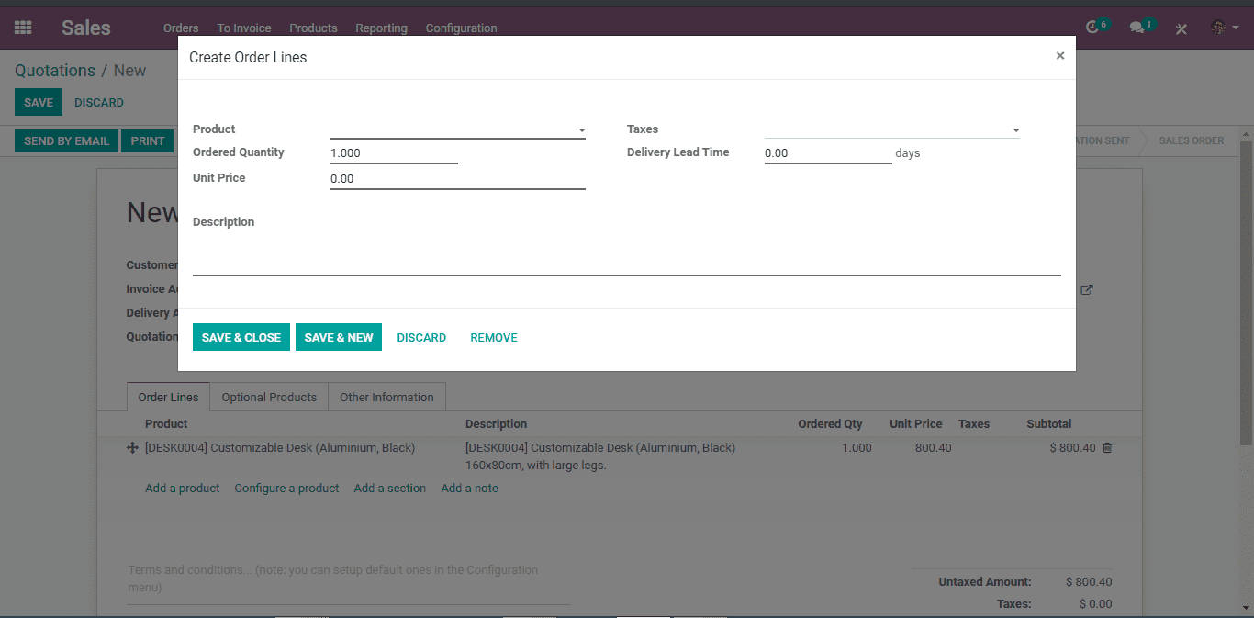Open the apps grid menu icon
The height and width of the screenshot is (618, 1254).
[x=23, y=28]
